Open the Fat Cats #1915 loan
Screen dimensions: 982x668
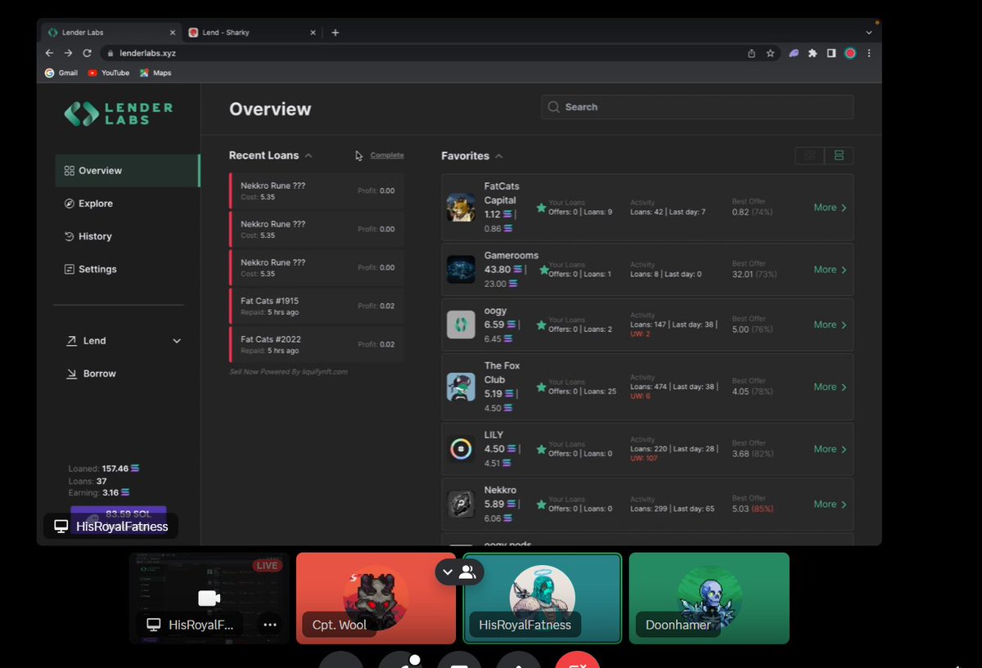coord(317,307)
